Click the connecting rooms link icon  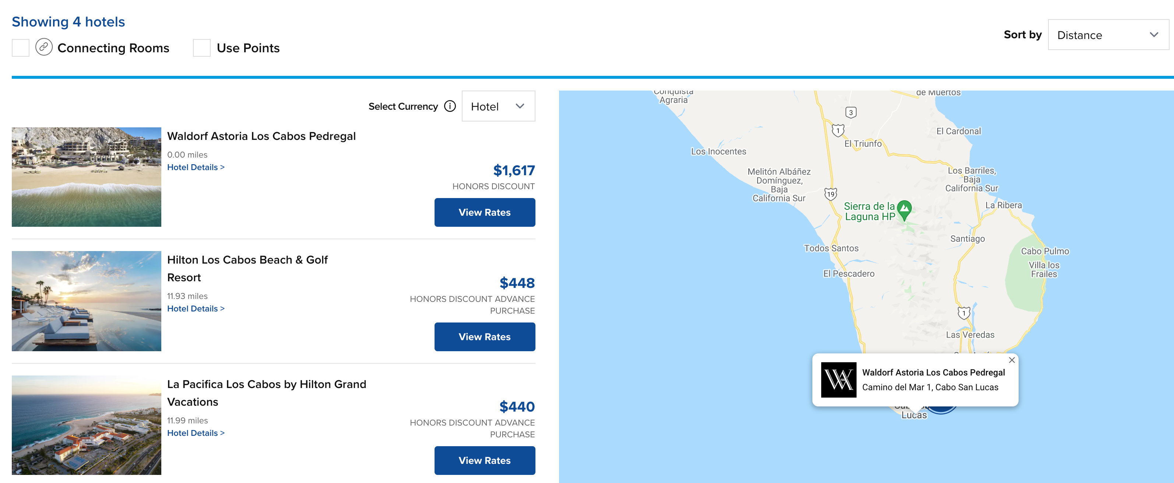point(44,47)
